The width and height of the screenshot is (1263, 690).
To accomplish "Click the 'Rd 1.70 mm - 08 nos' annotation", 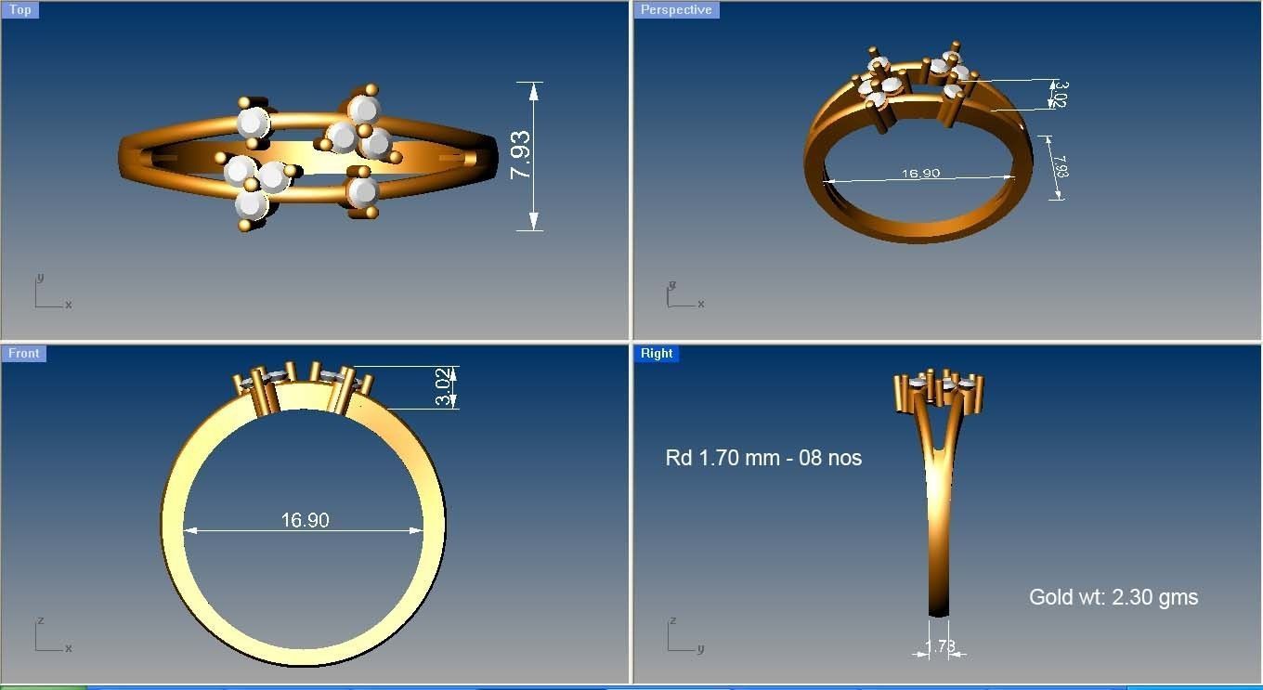I will pyautogui.click(x=763, y=458).
